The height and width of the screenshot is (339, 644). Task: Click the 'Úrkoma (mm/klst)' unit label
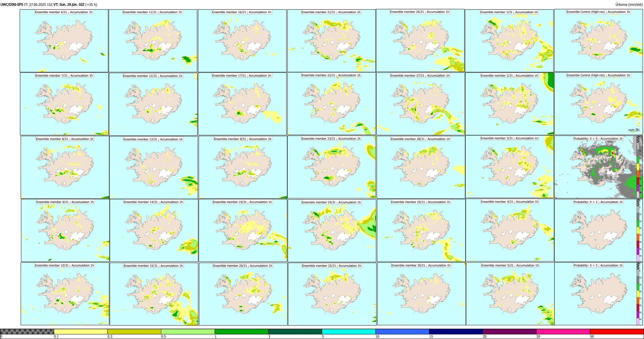coord(629,4)
